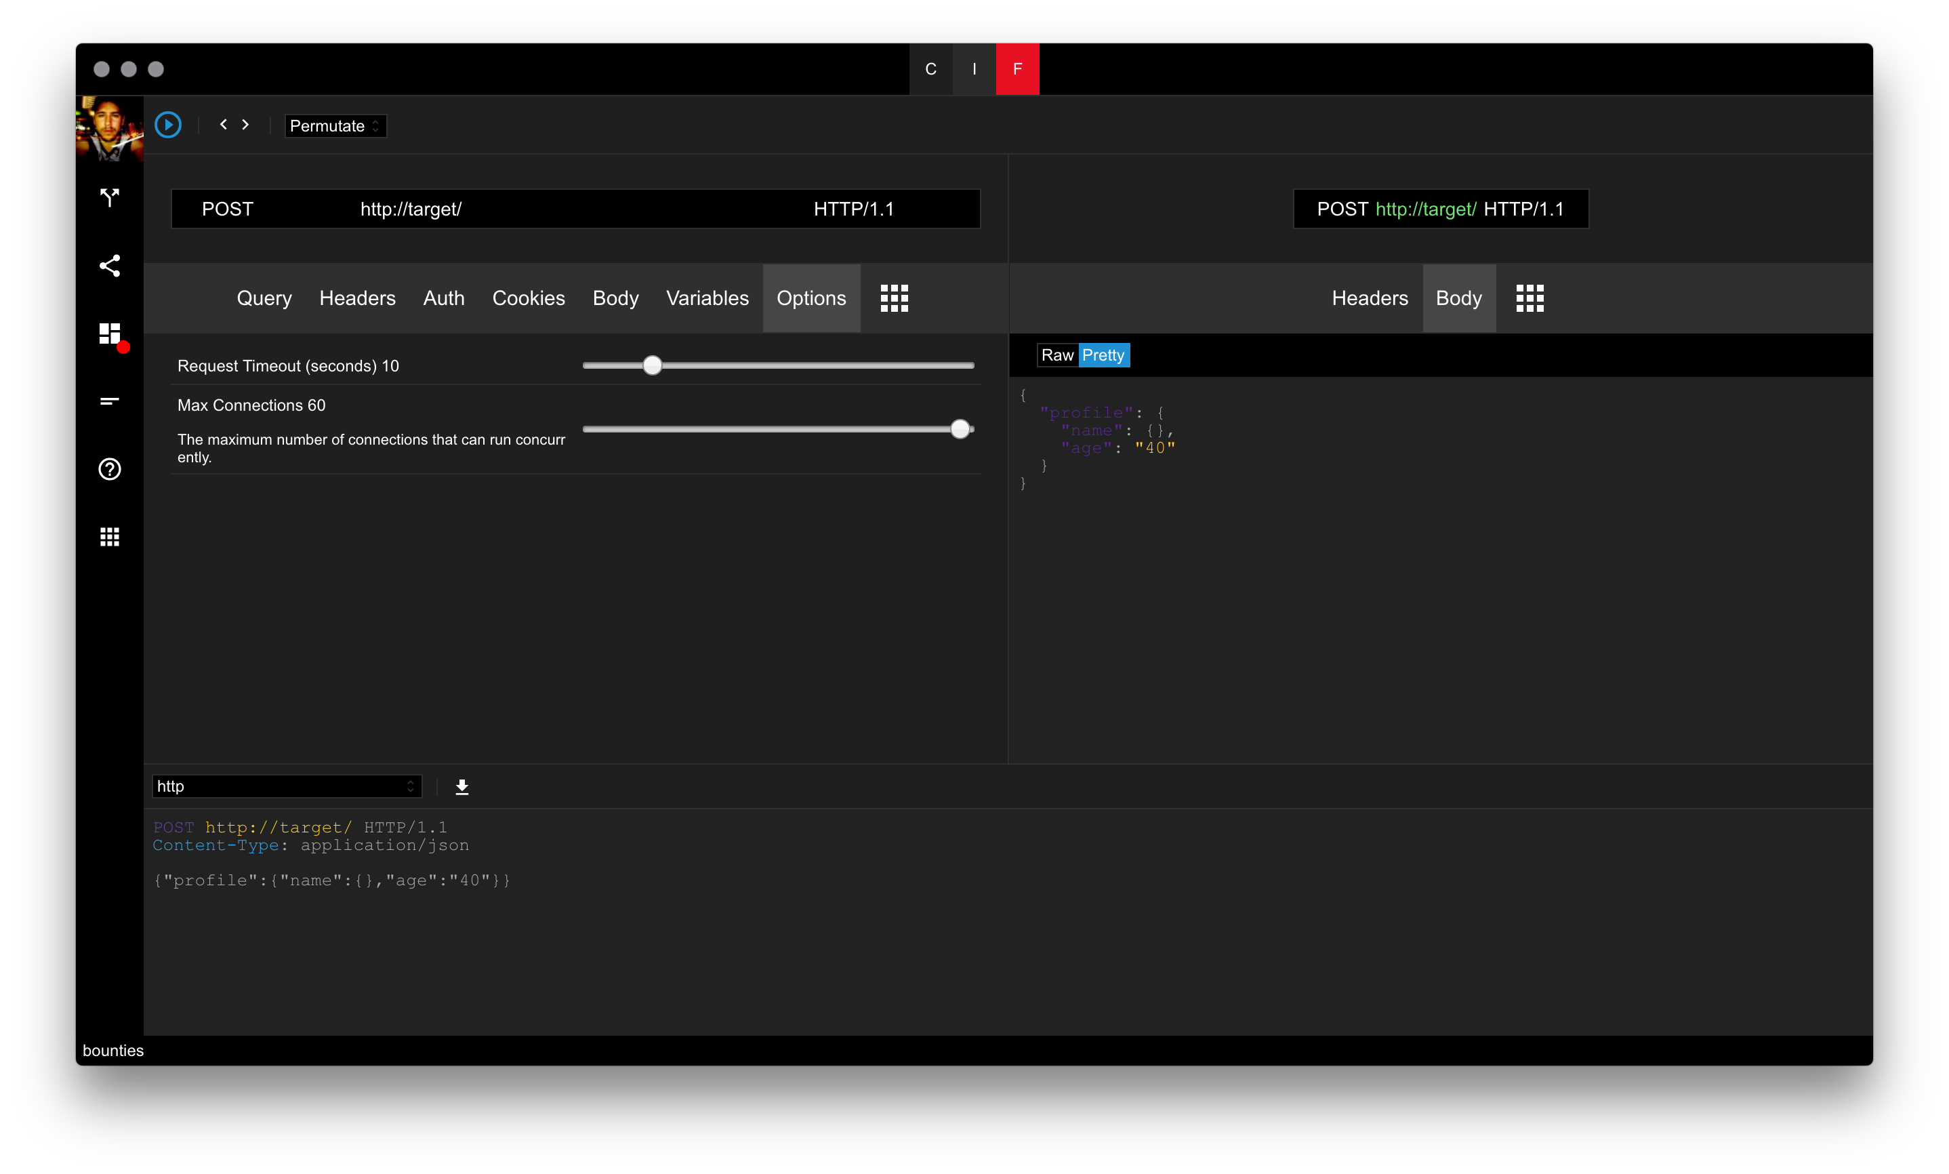This screenshot has height=1174, width=1949.
Task: Expand the http format dropdown
Action: [286, 786]
